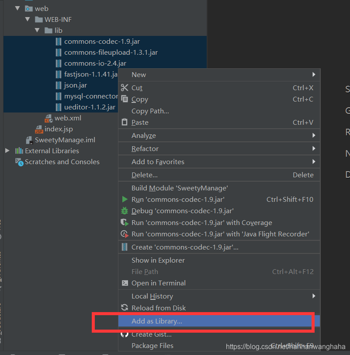This screenshot has height=355, width=350.
Task: Open the Add to Favorites submenu
Action: click(x=219, y=162)
